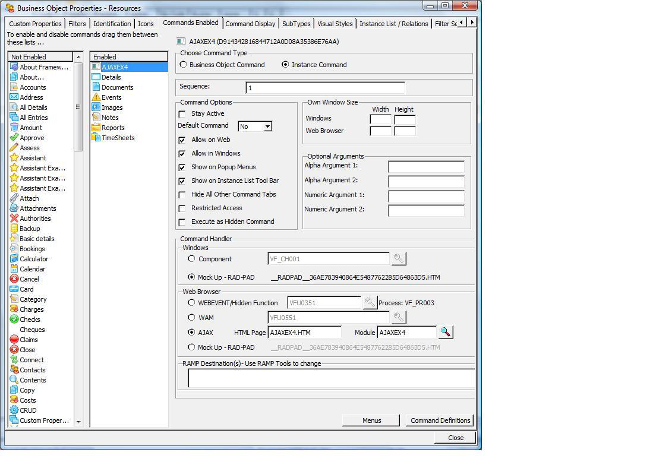Click the Reports folder icon
Screen dimensions: 656x465
(96, 128)
